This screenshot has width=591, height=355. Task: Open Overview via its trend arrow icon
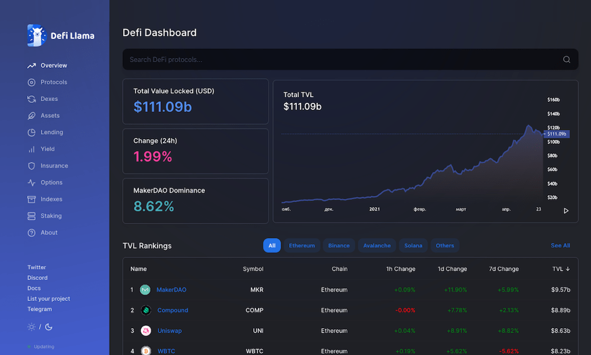(31, 66)
